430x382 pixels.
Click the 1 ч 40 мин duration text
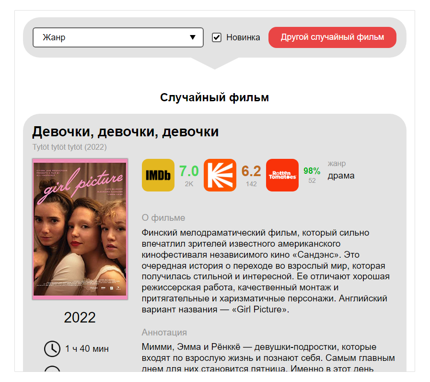[x=87, y=349]
